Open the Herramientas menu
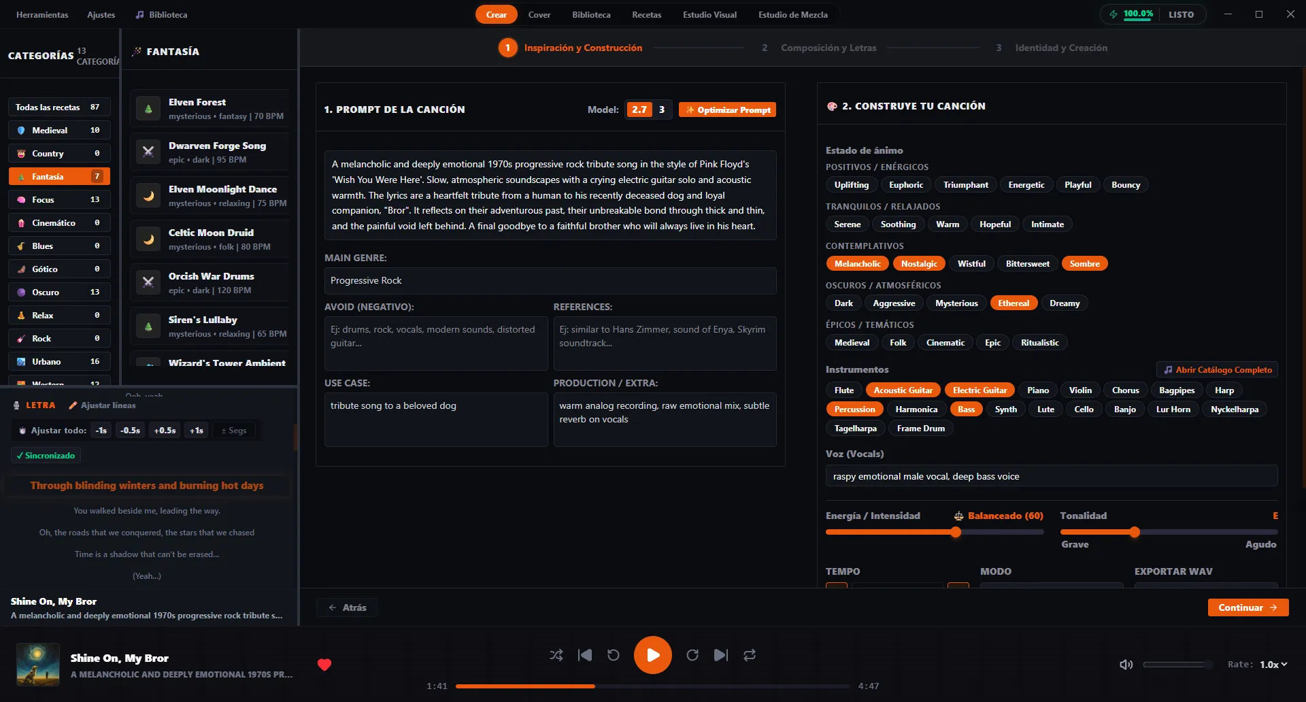 (x=42, y=14)
